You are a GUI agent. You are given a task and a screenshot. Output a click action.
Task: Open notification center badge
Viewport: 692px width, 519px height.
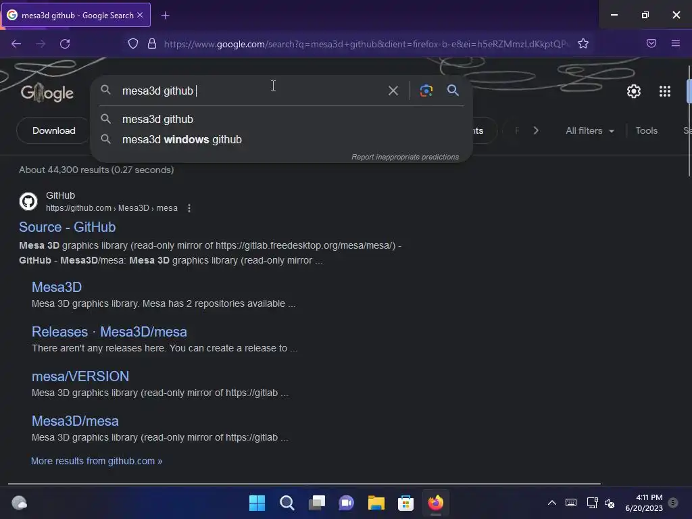672,502
